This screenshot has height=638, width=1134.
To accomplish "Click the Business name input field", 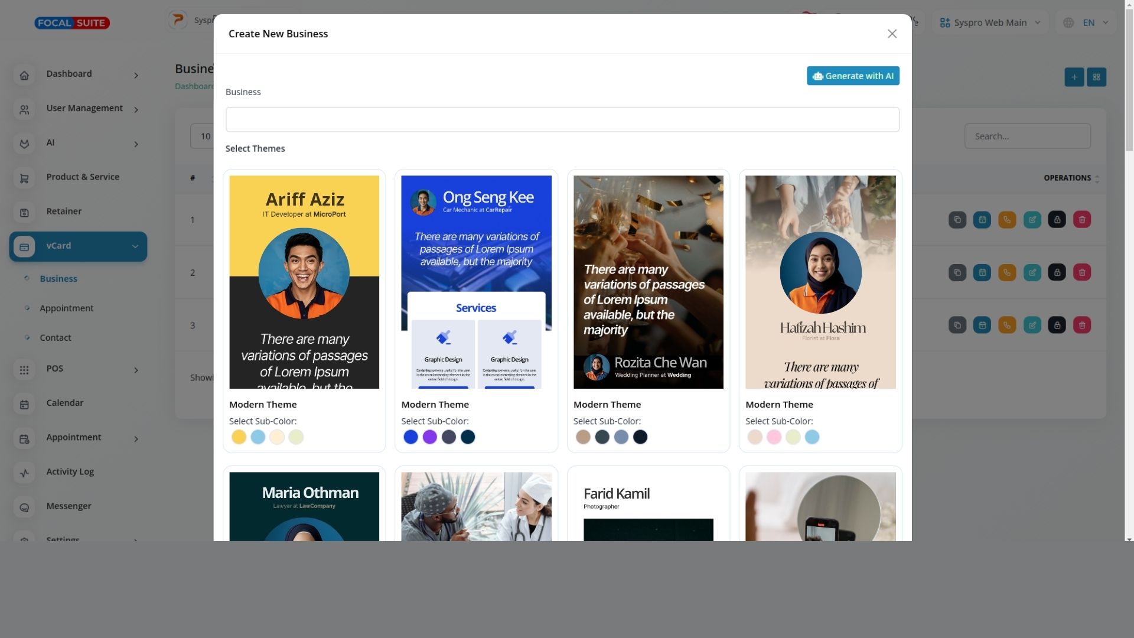I will pyautogui.click(x=562, y=120).
